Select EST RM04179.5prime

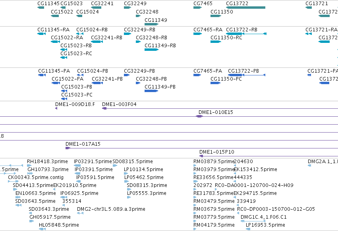pos(214,225)
